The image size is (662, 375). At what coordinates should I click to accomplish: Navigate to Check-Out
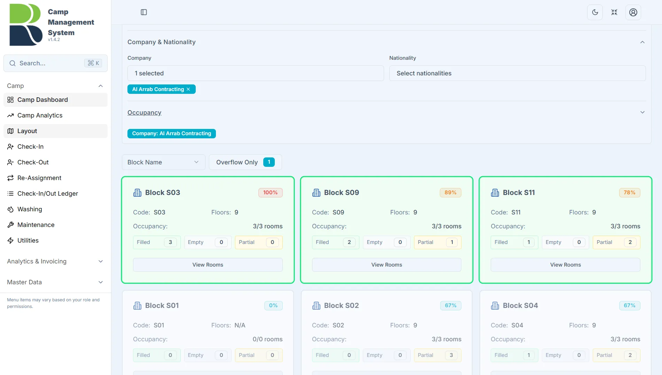point(55,162)
